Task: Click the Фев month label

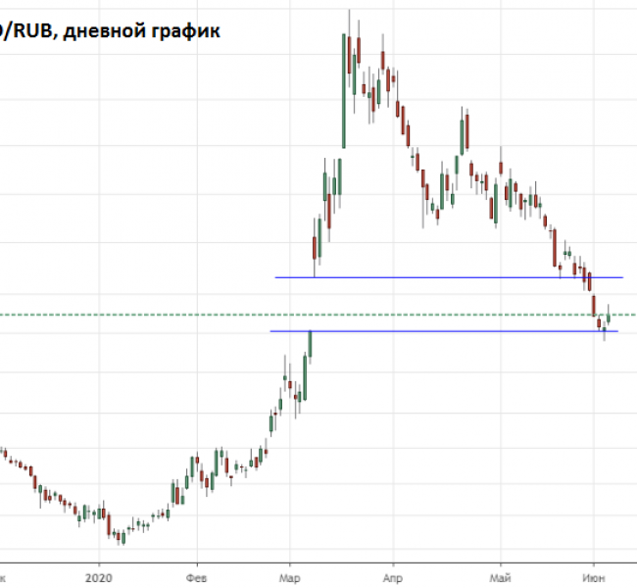Action: [197, 578]
